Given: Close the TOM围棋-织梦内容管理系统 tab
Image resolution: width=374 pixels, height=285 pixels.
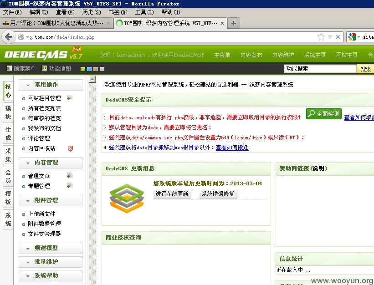Looking at the screenshot, I should (222, 23).
